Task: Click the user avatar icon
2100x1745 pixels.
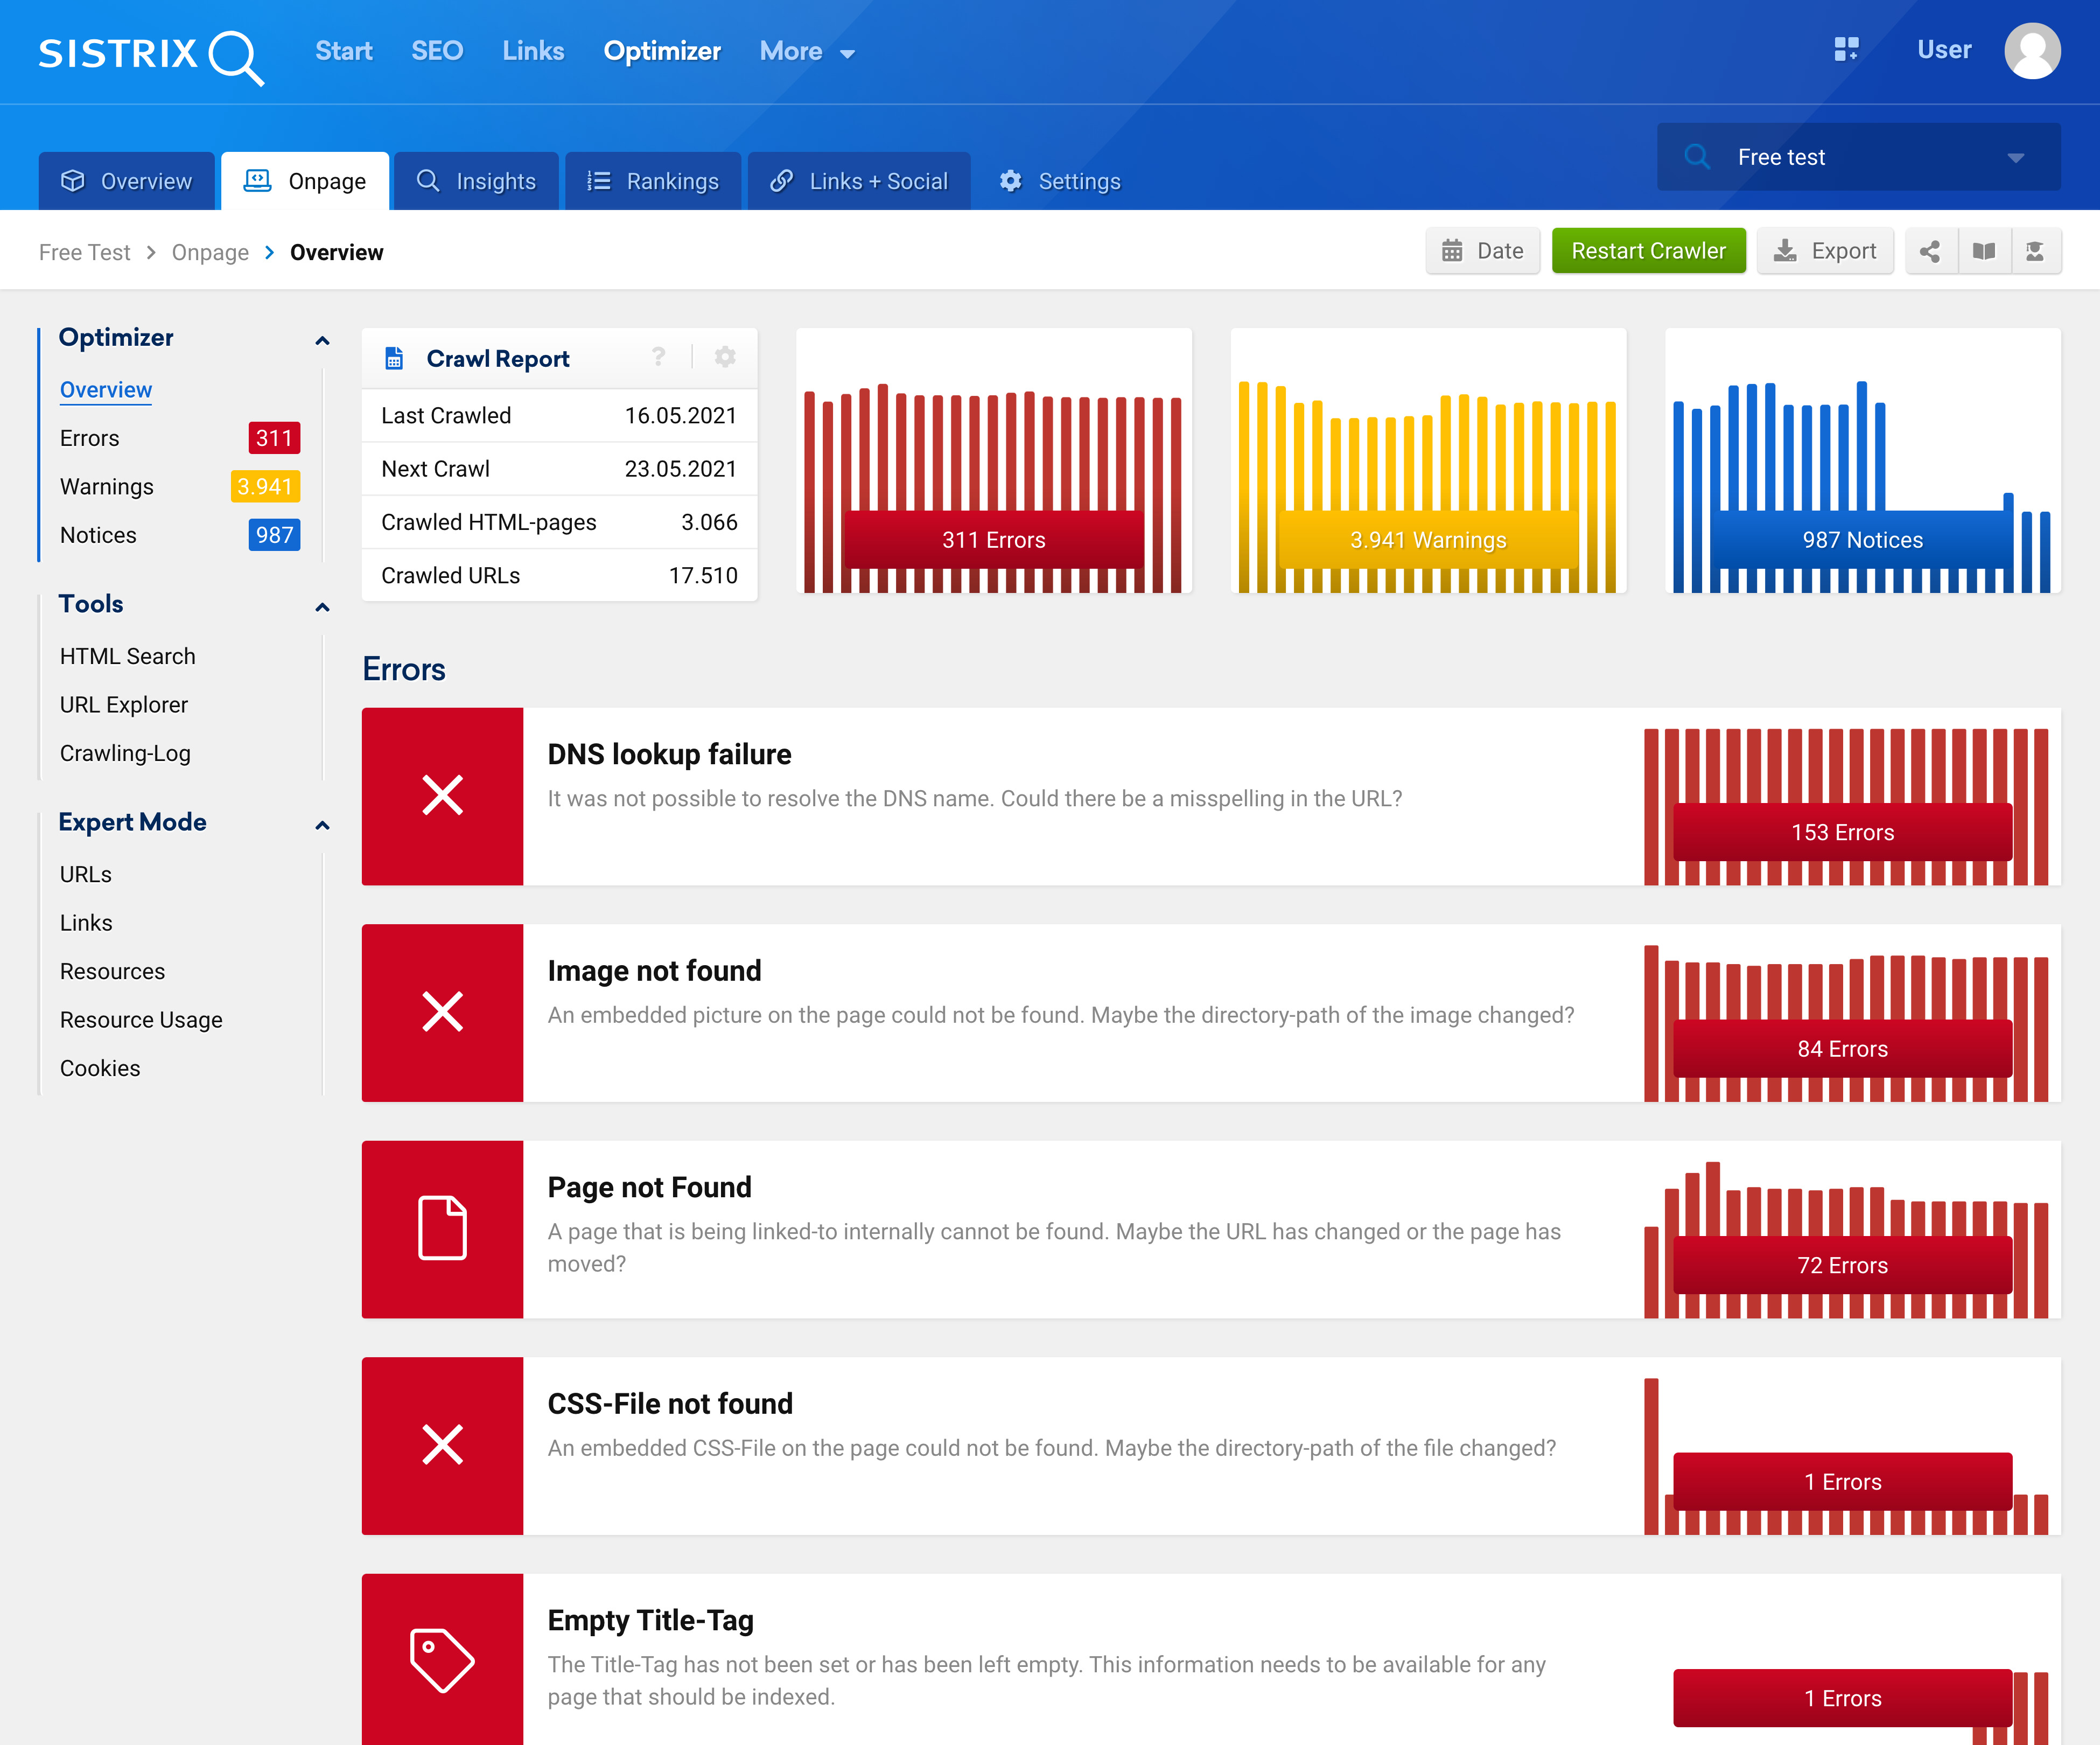Action: coord(2031,50)
